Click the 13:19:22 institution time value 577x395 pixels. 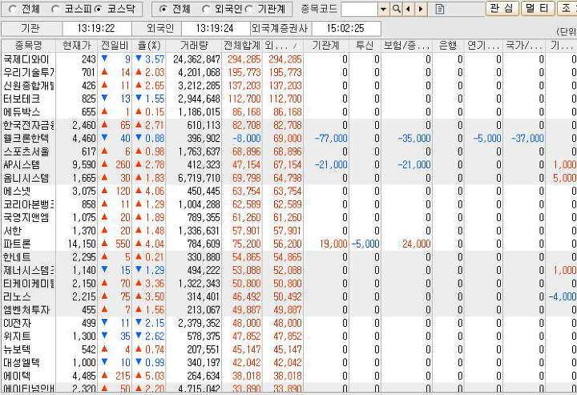pyautogui.click(x=96, y=28)
